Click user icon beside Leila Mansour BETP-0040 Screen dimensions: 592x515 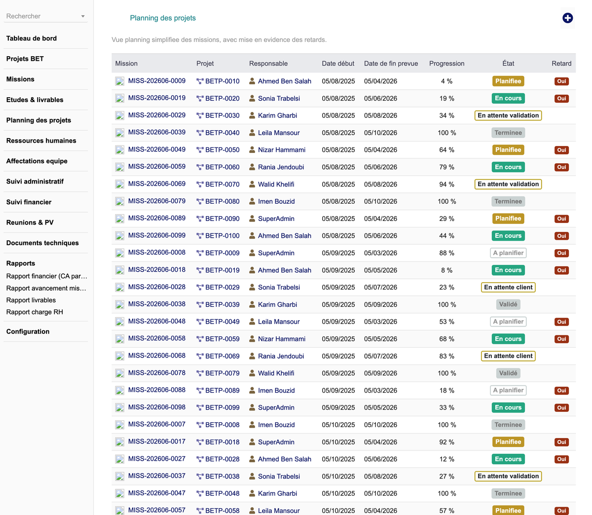pyautogui.click(x=252, y=133)
